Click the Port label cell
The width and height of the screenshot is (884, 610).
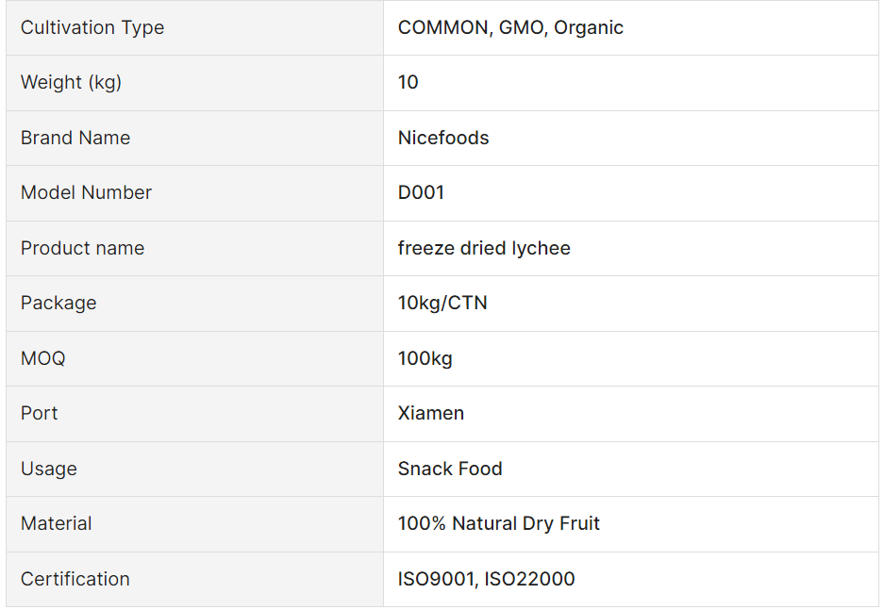(194, 414)
